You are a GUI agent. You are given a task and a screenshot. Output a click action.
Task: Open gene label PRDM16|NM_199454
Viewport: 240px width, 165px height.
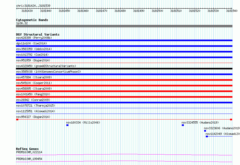(x=29, y=159)
